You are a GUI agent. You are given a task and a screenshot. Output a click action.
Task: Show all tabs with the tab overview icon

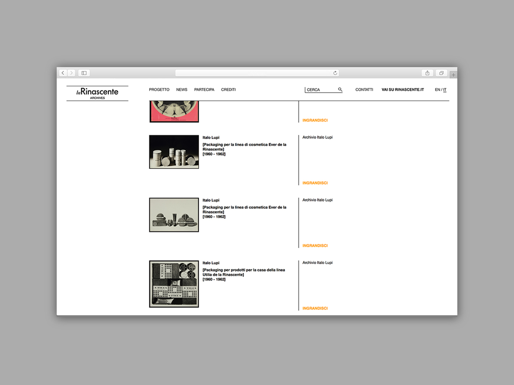tap(442, 73)
